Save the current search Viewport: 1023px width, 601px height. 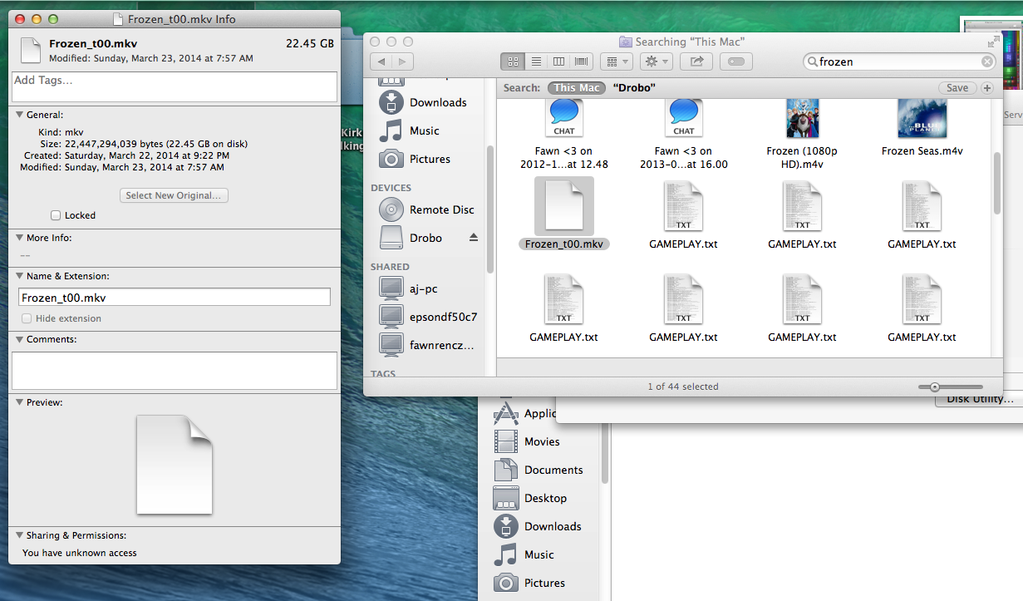(957, 88)
